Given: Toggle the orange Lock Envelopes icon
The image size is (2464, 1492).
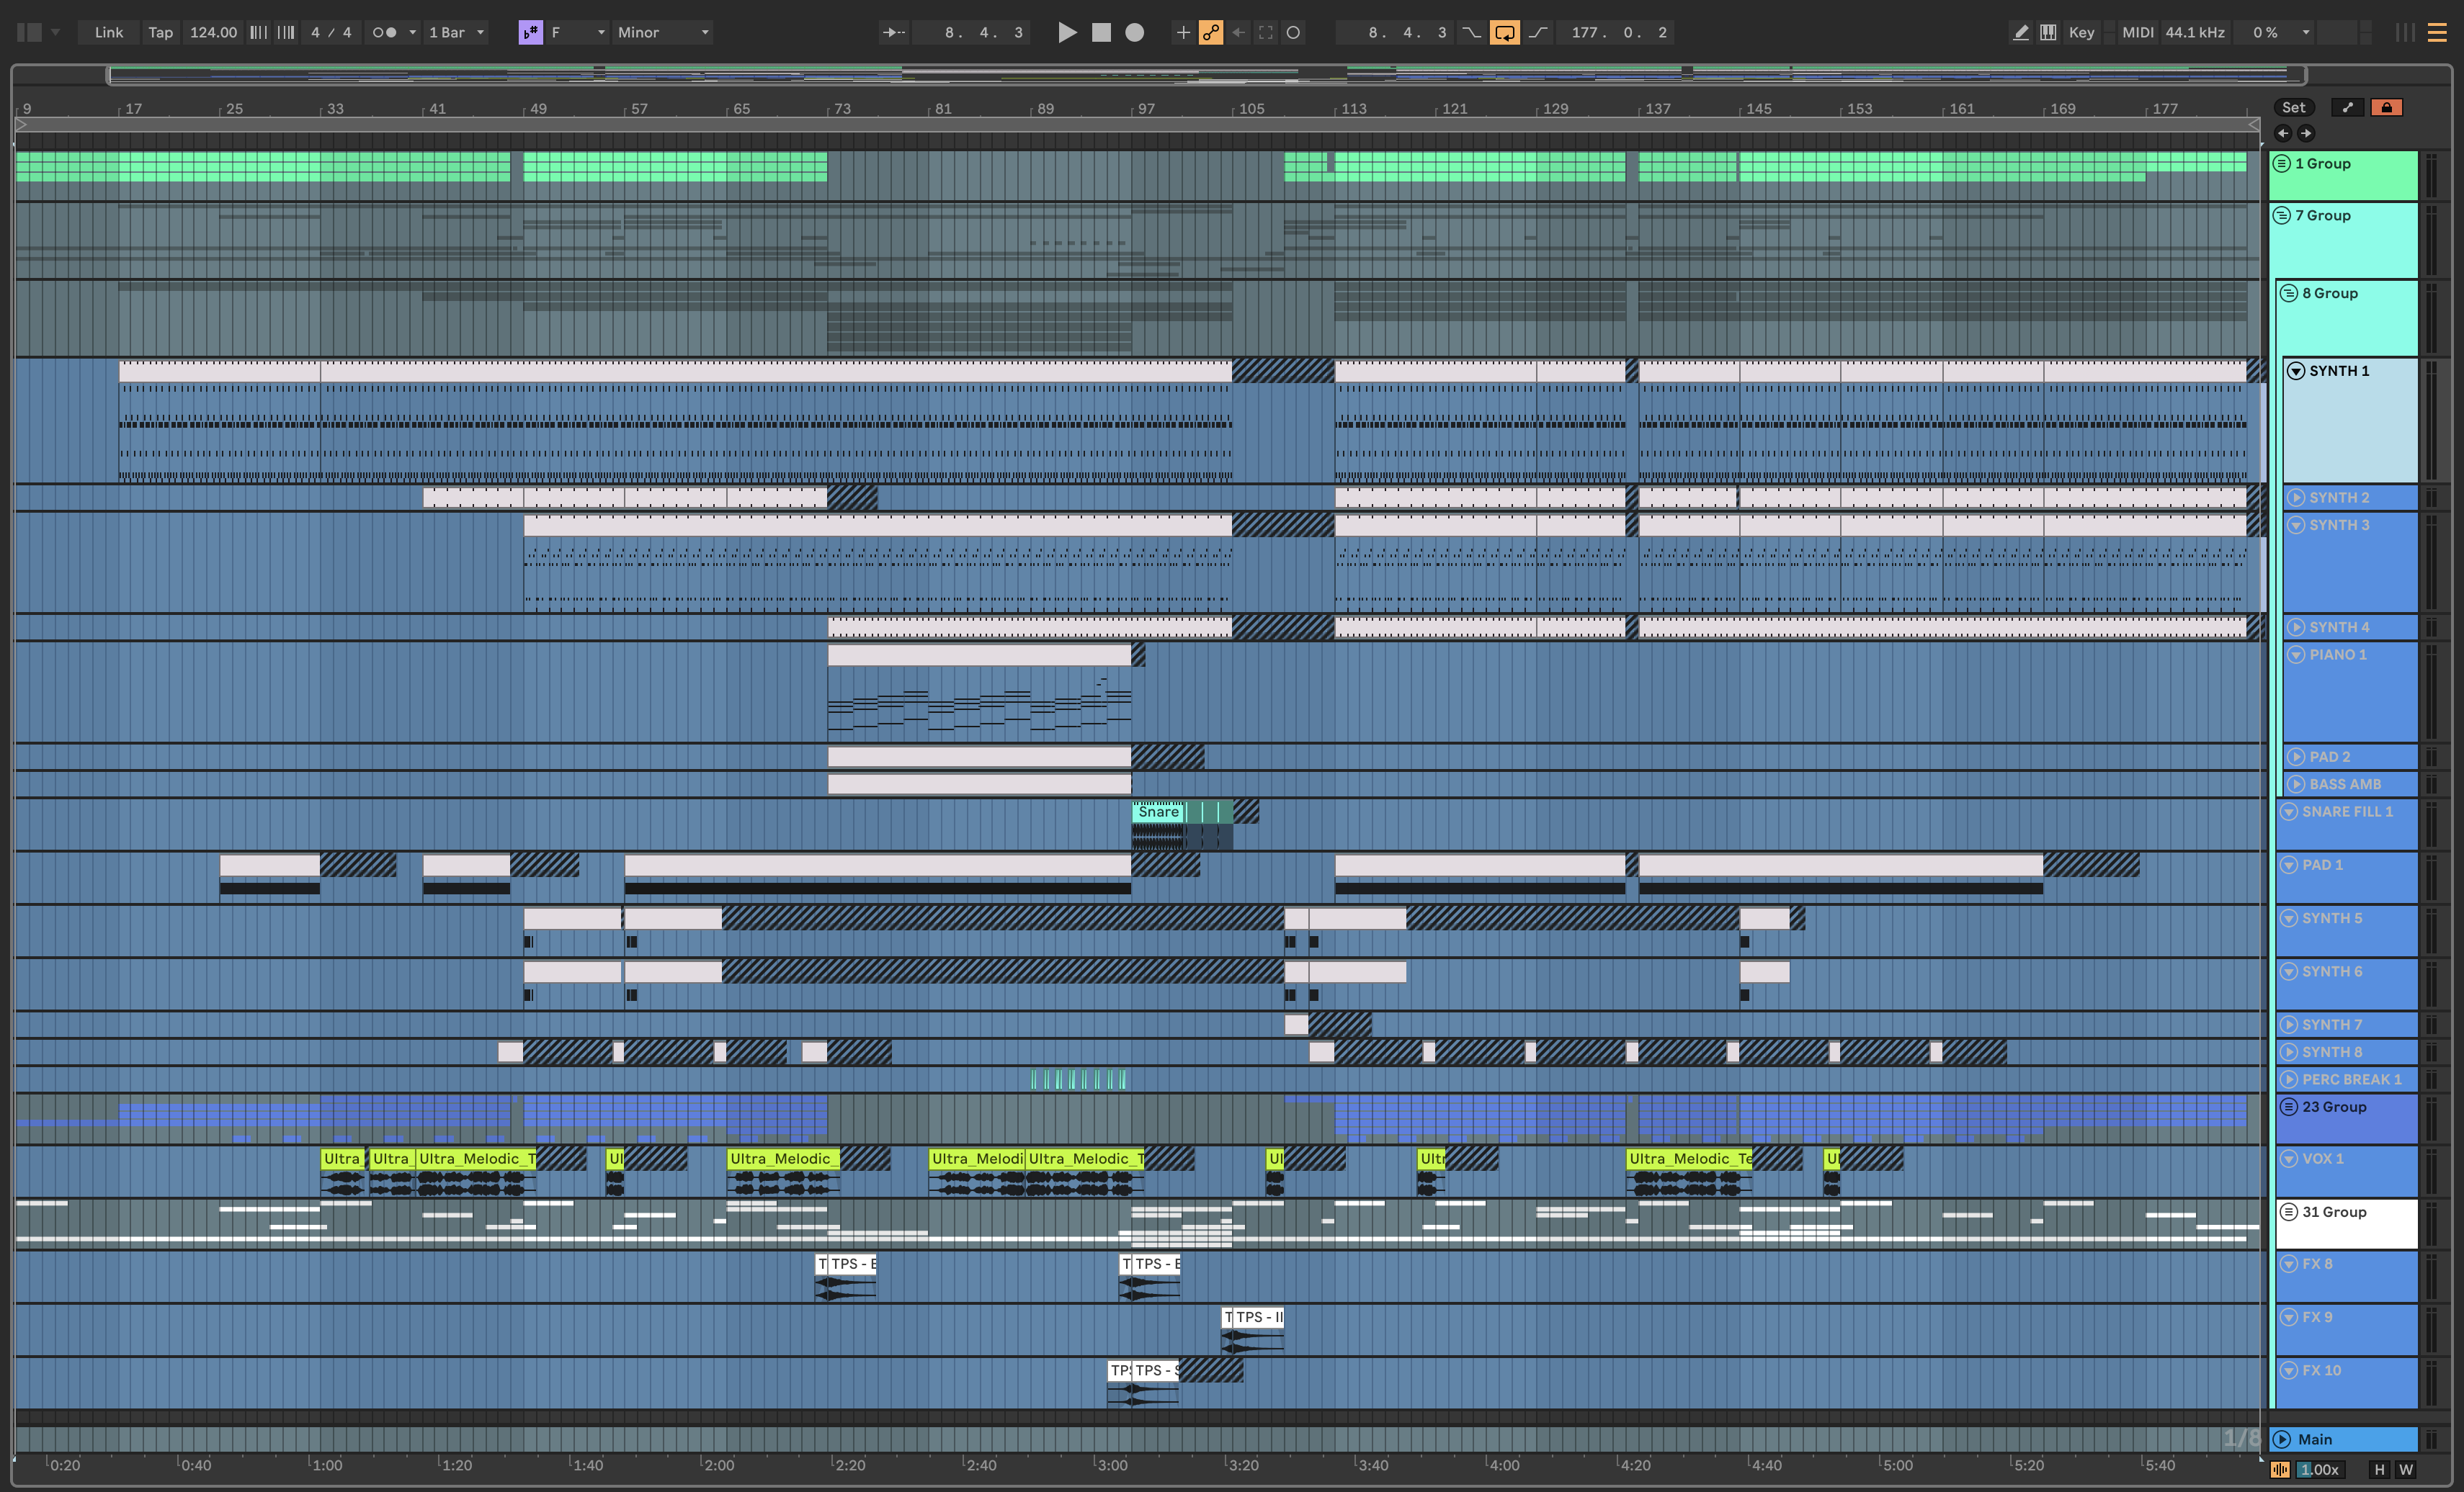Looking at the screenshot, I should (2386, 107).
